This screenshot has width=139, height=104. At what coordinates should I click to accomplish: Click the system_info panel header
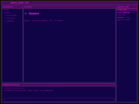pyautogui.click(x=127, y=7)
